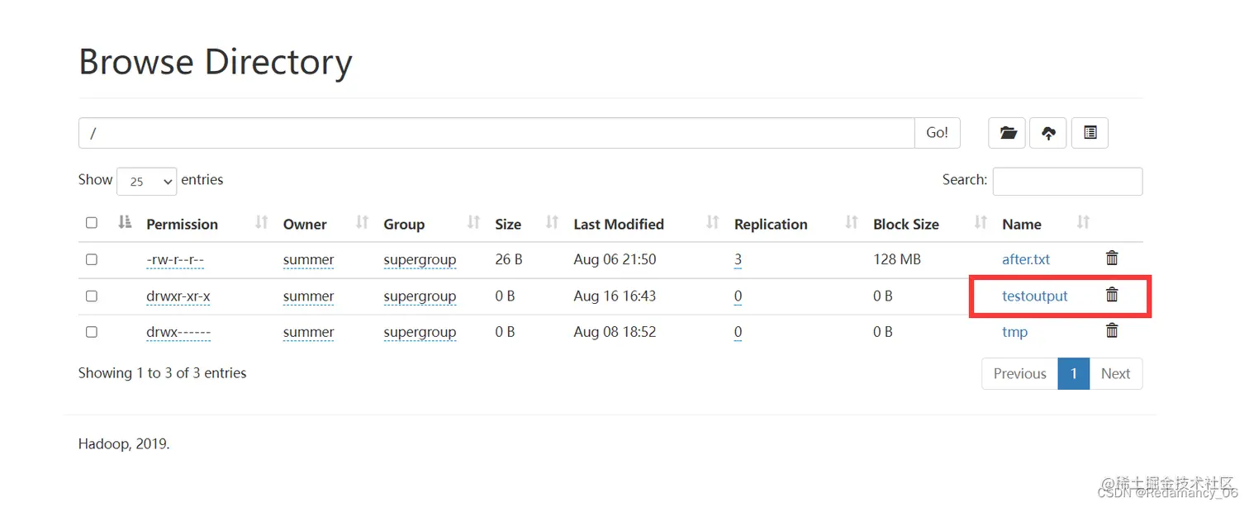
Task: Click the cut and paste list icon
Action: point(1090,133)
